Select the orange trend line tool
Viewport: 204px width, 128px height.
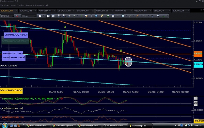point(137,16)
